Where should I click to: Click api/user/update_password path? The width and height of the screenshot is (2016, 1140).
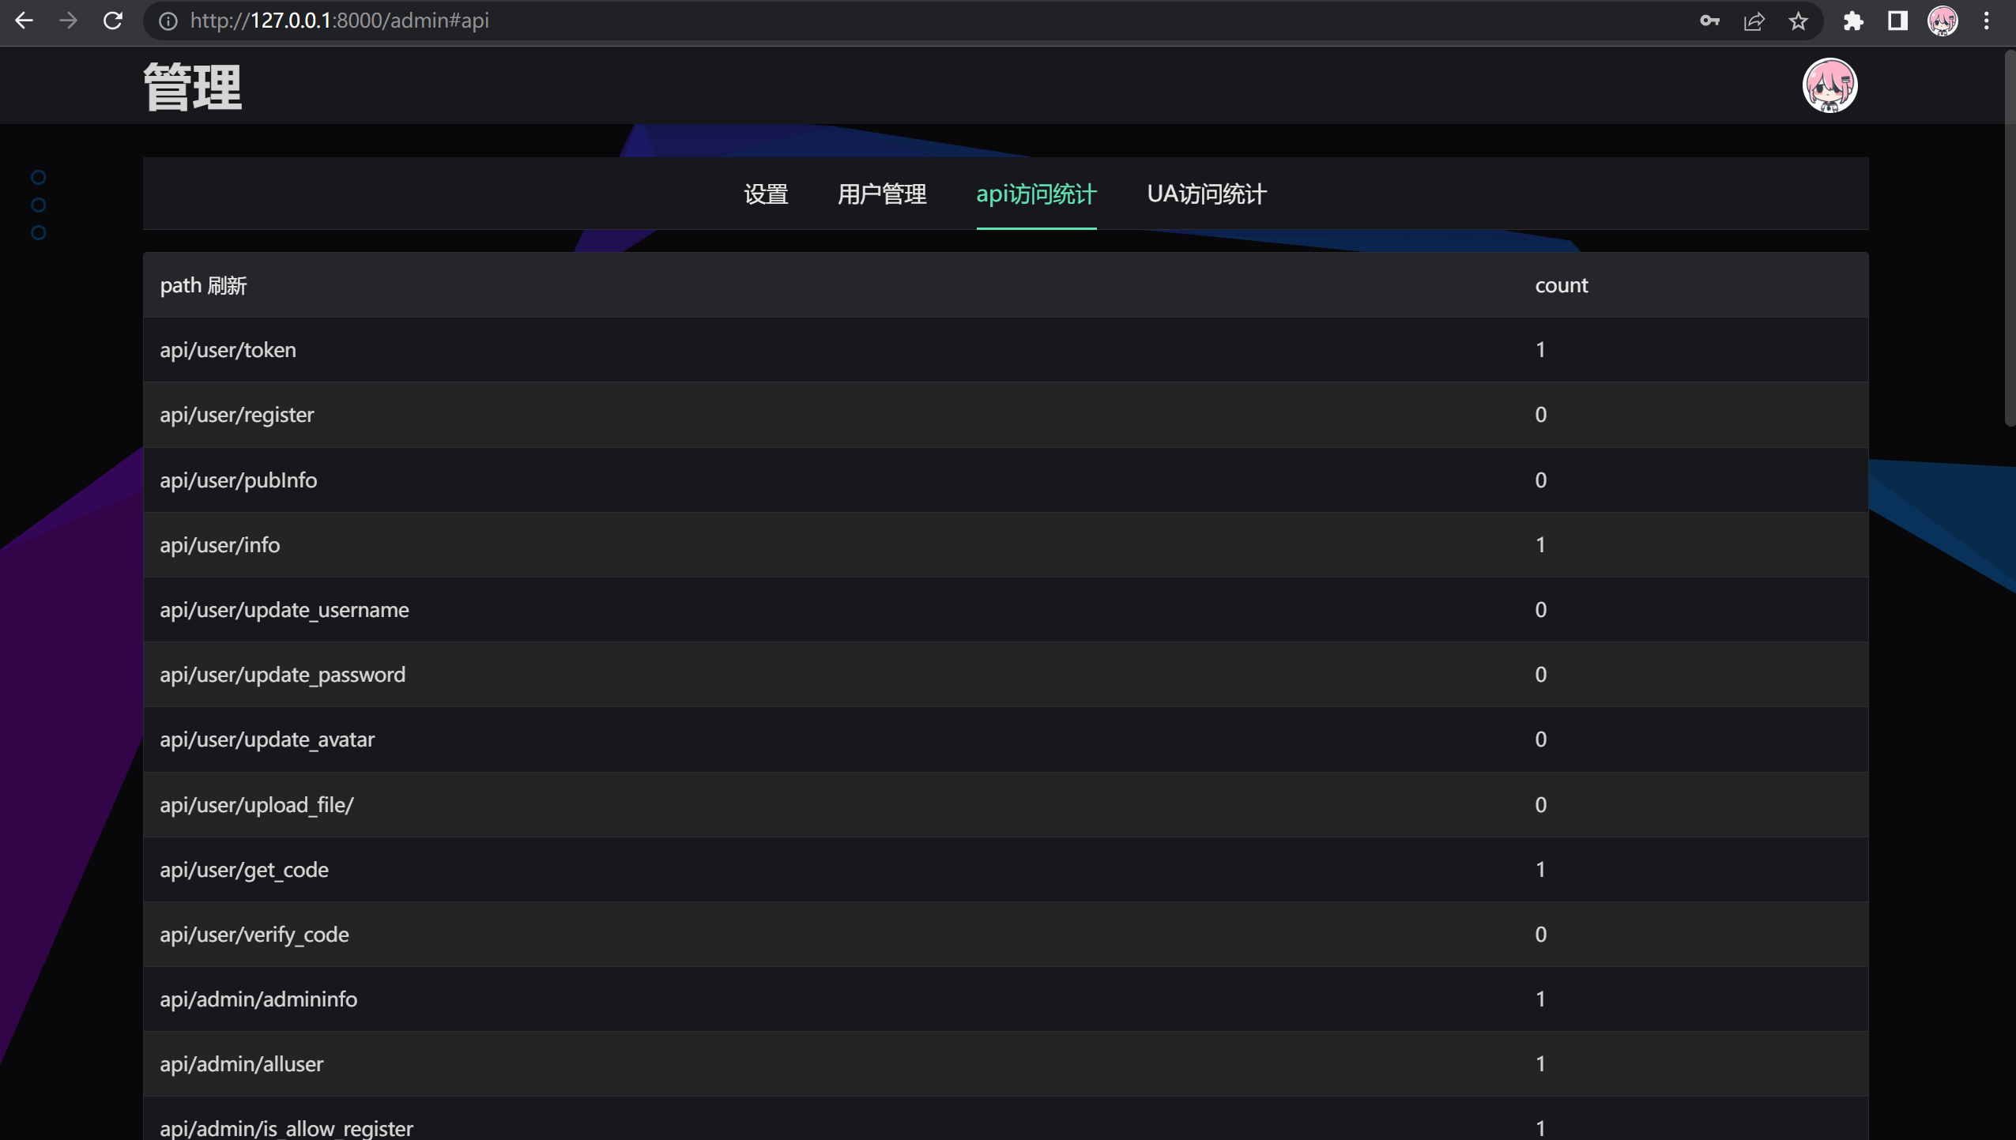click(282, 675)
